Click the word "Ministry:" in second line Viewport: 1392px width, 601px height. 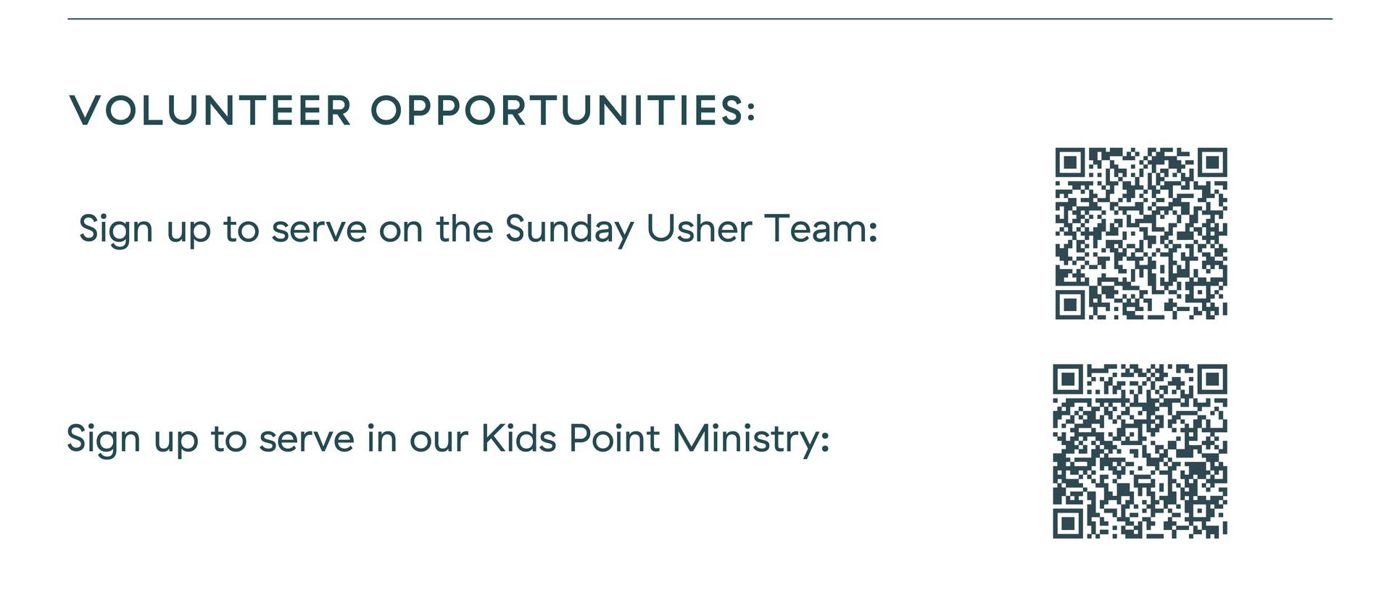coord(751,439)
